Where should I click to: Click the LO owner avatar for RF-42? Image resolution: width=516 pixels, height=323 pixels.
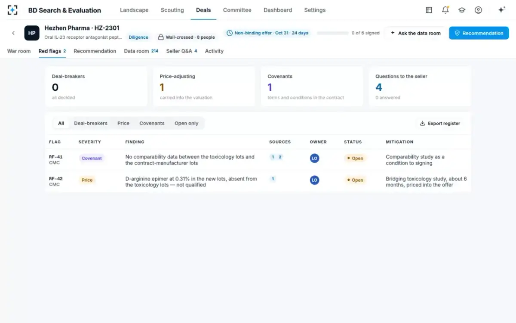pos(314,180)
